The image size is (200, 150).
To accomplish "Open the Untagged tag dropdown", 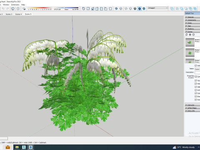I will 157,8.
